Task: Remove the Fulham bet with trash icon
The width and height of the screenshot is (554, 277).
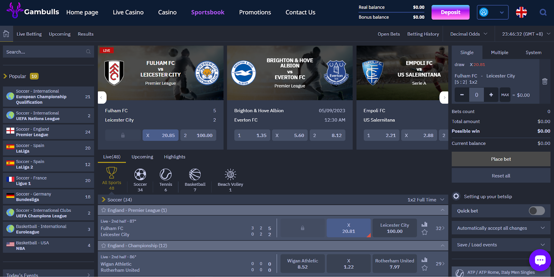Action: [x=545, y=81]
